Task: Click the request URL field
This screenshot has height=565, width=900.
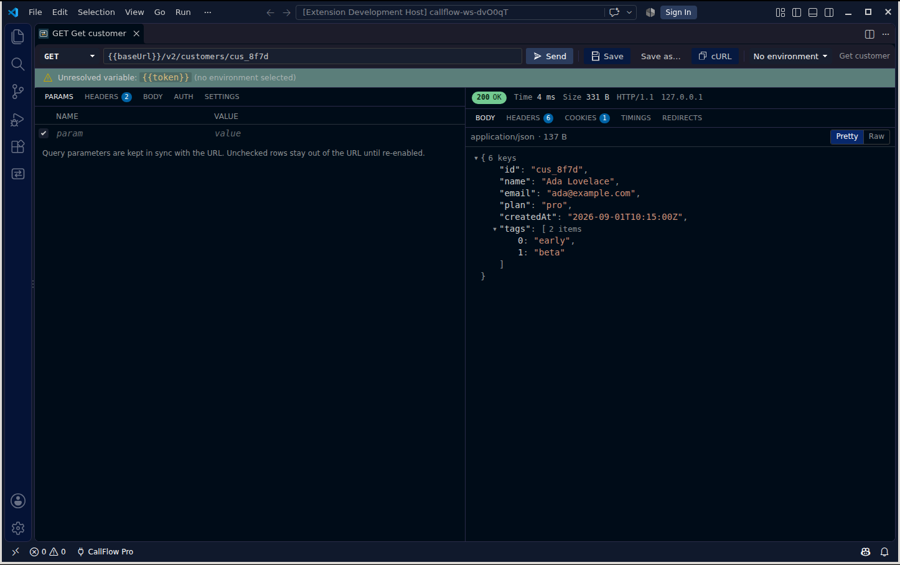Action: (312, 56)
